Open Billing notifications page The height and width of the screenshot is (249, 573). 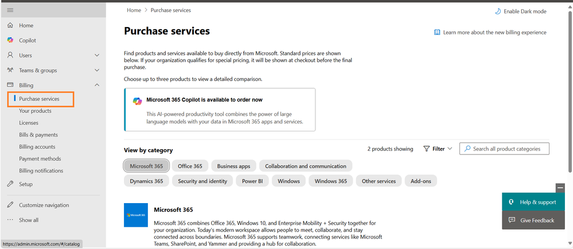pyautogui.click(x=41, y=171)
